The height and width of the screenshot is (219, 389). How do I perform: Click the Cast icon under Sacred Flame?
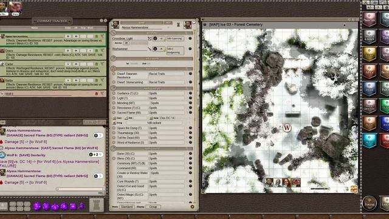[114, 118]
